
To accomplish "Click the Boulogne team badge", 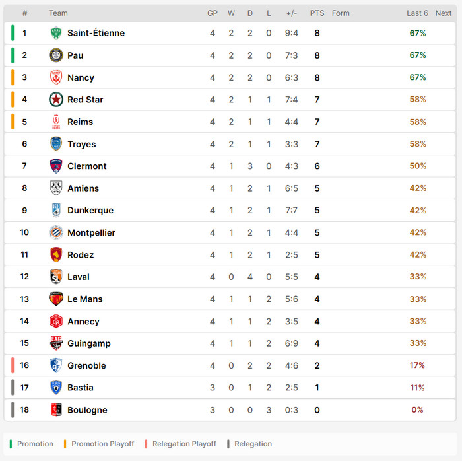I will (56, 409).
